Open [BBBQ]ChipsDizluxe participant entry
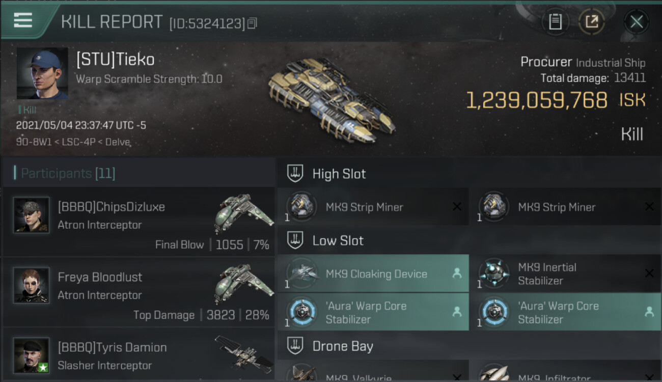The image size is (662, 382). coord(139,222)
